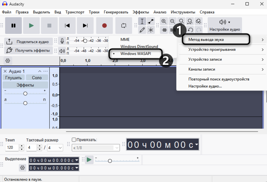The width and height of the screenshot is (267, 182).
Task: Skip to start of project
Action: [x=67, y=26]
